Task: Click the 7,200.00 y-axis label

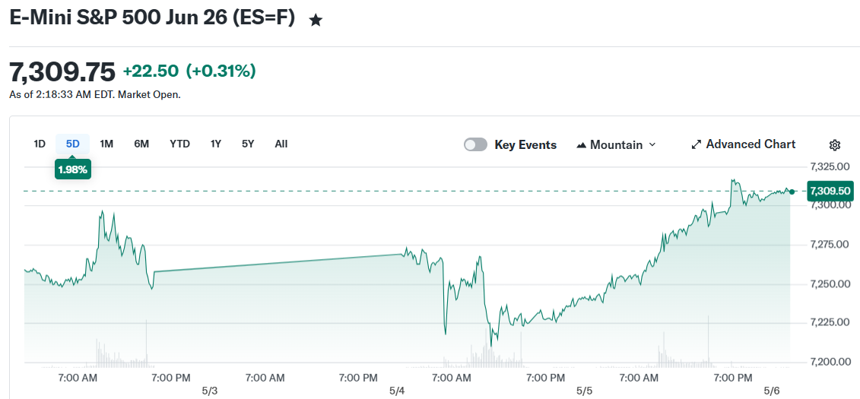Action: (830, 362)
